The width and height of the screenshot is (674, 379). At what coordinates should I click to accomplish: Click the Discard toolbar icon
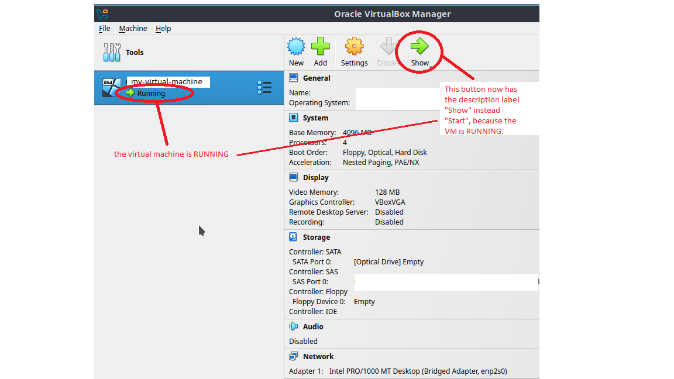click(388, 46)
